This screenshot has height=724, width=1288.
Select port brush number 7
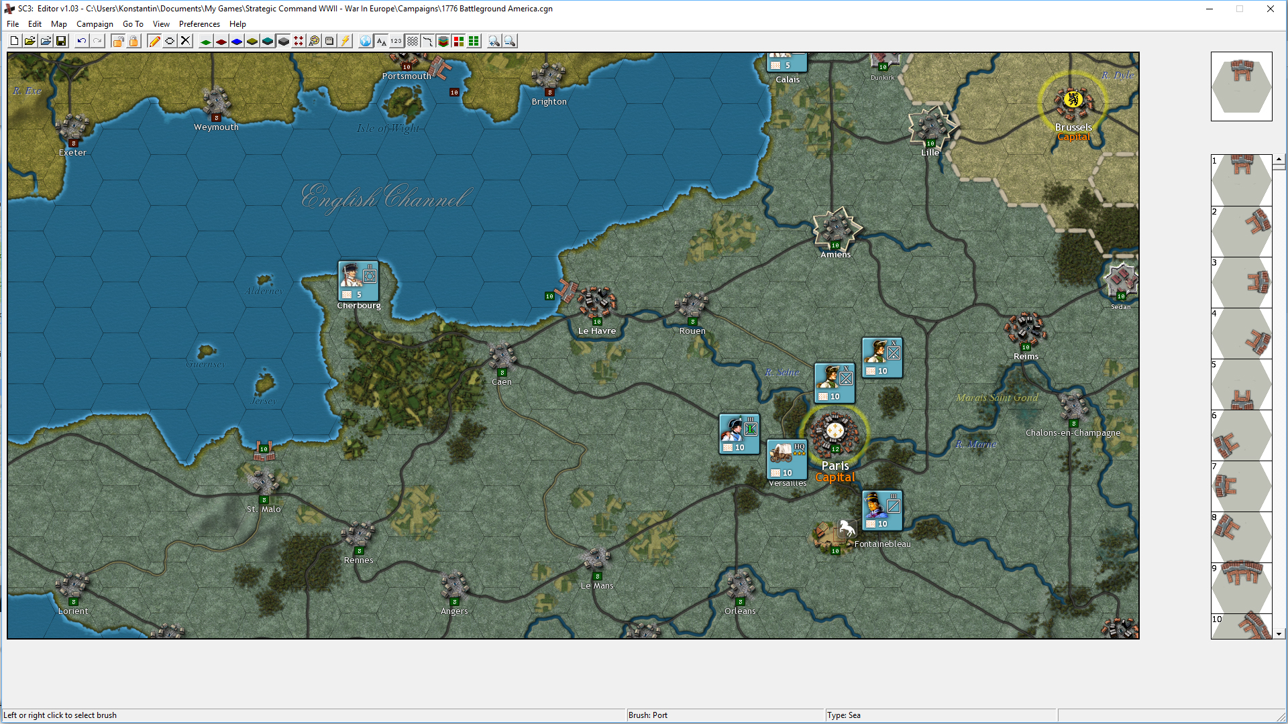click(1242, 486)
